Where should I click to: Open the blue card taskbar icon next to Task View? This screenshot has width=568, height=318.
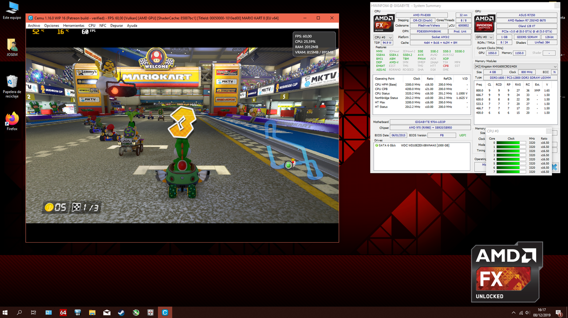click(x=48, y=312)
